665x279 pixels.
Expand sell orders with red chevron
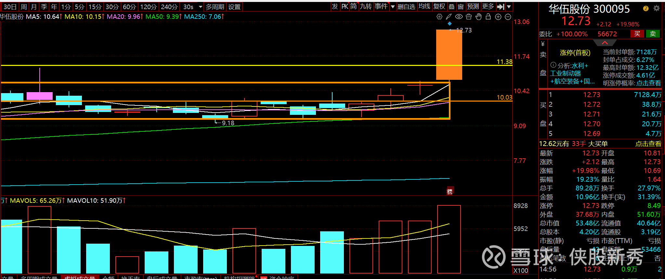(605, 43)
